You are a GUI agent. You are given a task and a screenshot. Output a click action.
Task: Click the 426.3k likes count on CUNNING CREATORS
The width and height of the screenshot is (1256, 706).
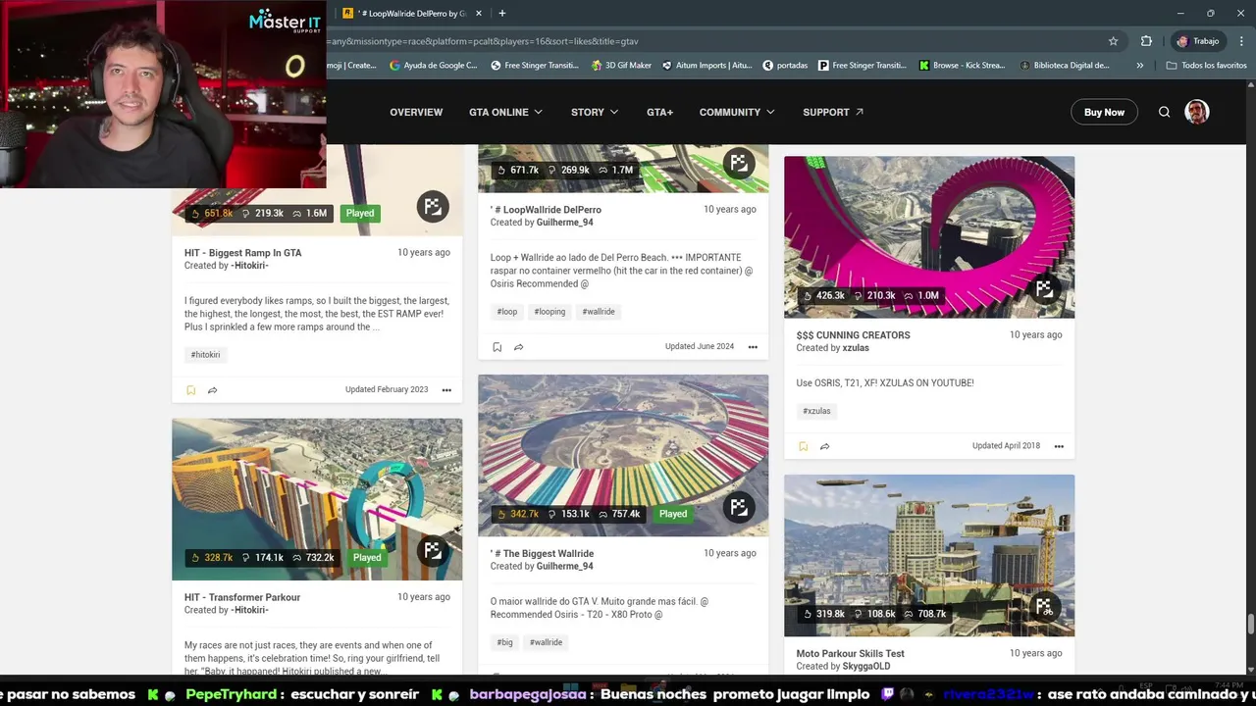click(x=823, y=295)
